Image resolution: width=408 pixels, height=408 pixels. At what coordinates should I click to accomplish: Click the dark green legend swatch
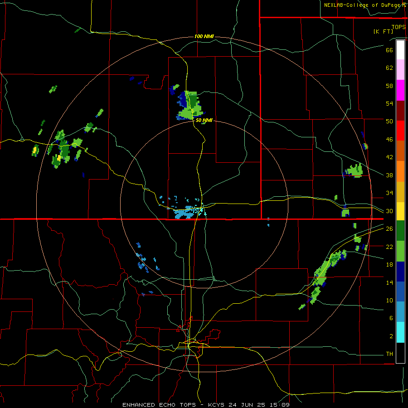400,231
